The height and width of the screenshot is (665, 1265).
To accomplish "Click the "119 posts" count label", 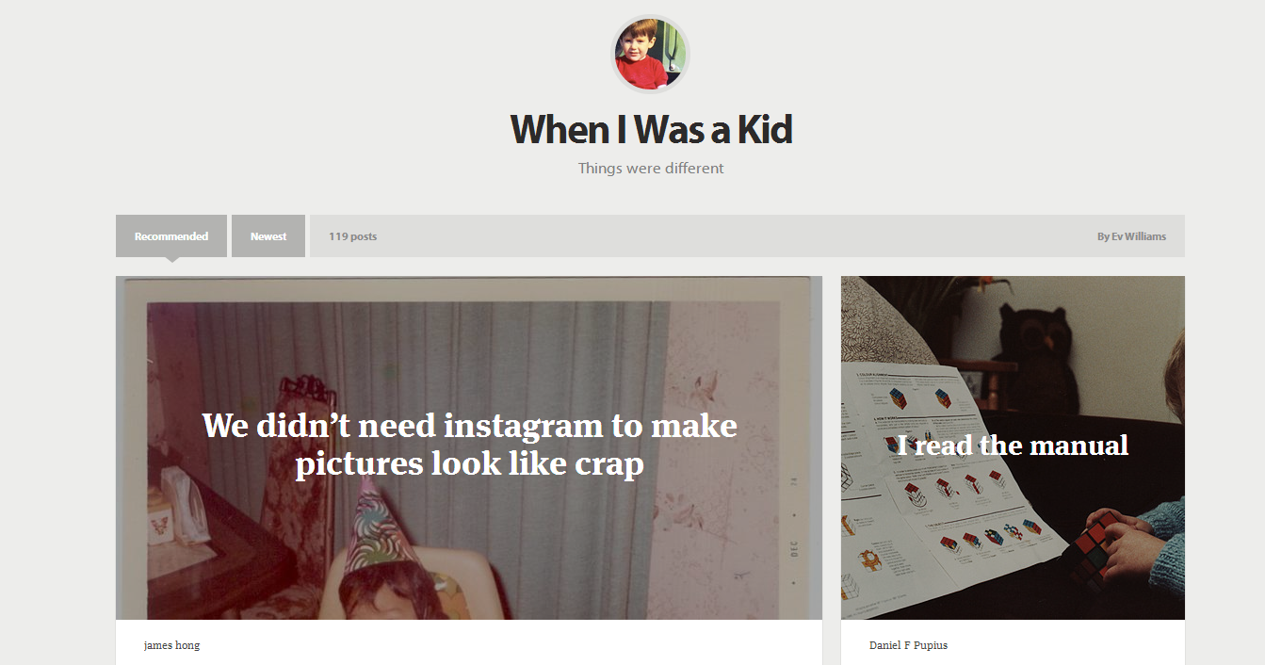I will point(352,236).
